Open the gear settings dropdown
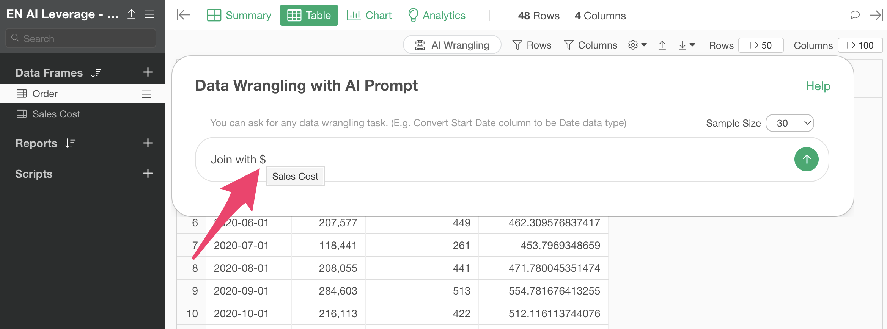 (x=637, y=45)
